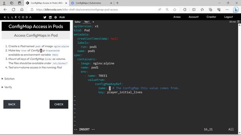Image resolution: width=241 pixels, height=135 pixels.
Task: Click the 'kind: Pod' line
Action: 82,30
